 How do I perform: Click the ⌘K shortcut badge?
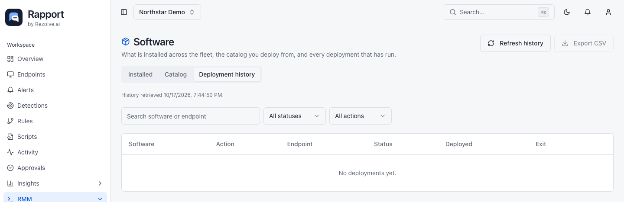[x=543, y=12]
